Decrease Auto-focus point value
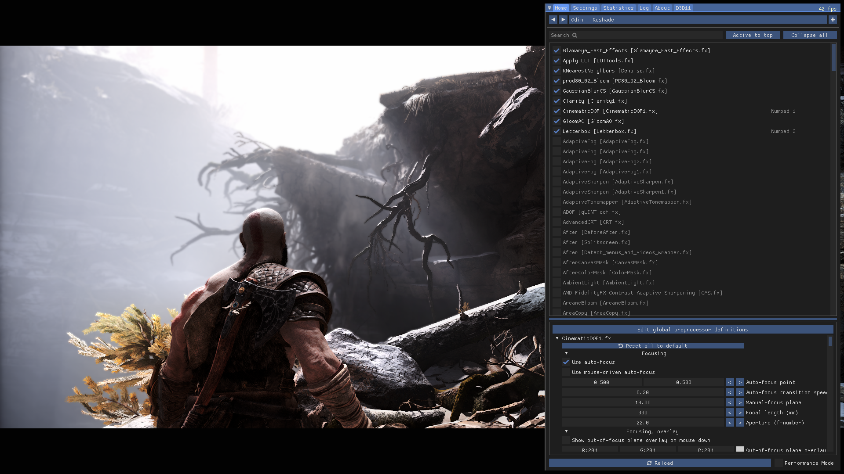The height and width of the screenshot is (474, 844). (x=730, y=382)
